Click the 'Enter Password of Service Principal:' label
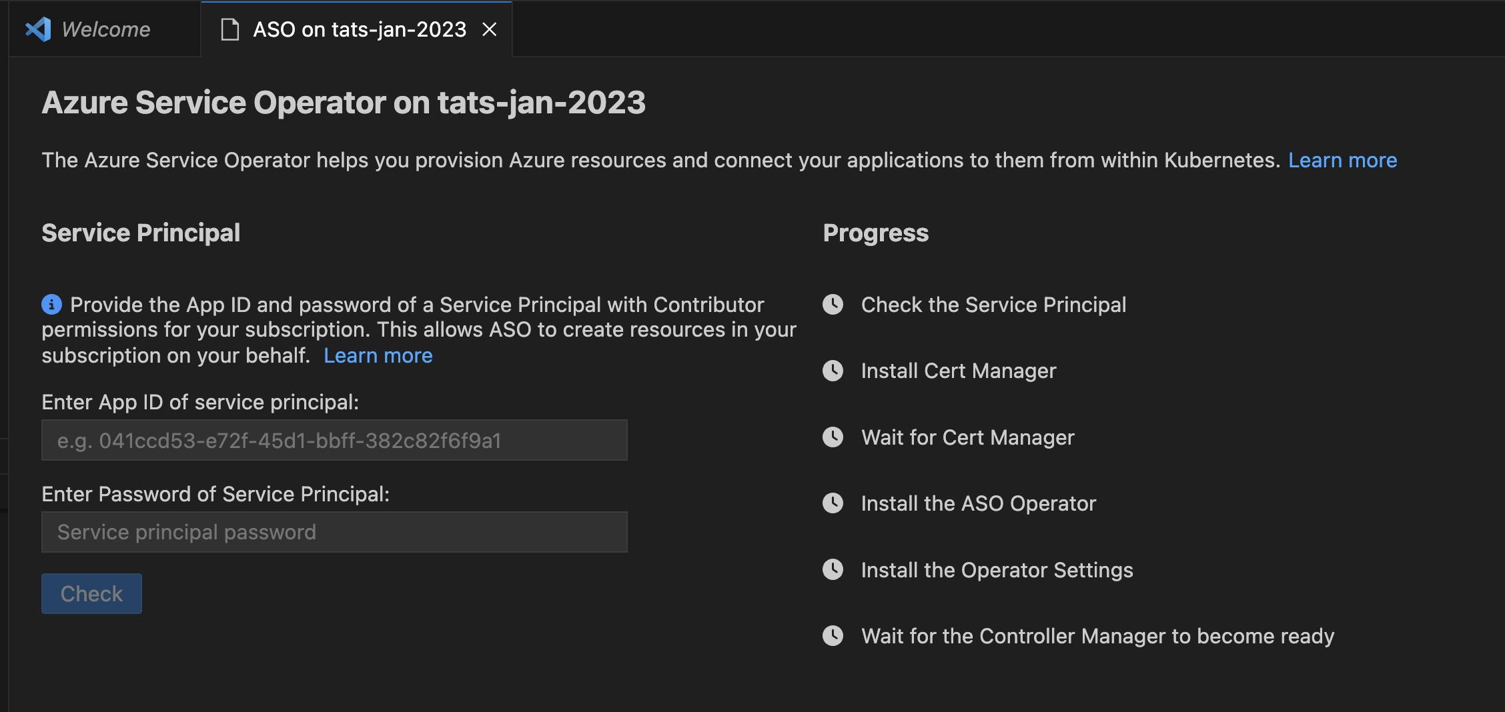The image size is (1505, 712). [x=215, y=494]
